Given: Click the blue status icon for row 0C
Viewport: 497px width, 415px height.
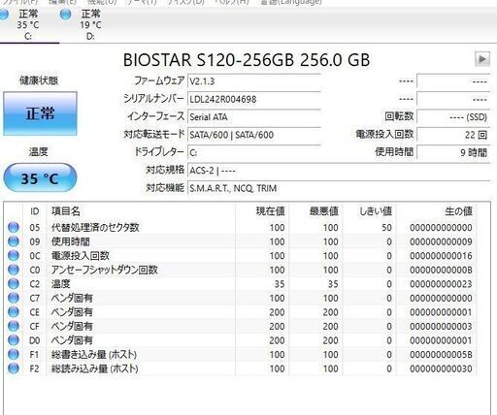Looking at the screenshot, I should click(14, 256).
